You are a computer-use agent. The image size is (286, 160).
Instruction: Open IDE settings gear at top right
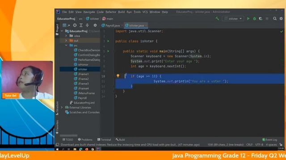[281, 19]
